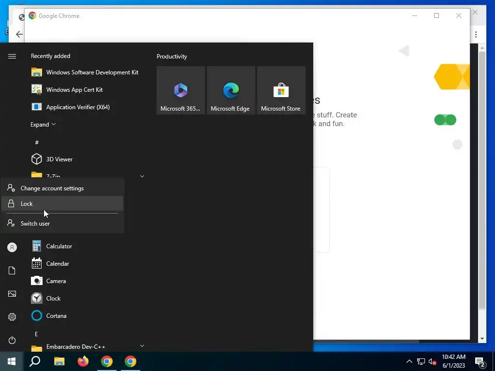
Task: Switch to second Chrome taskbar icon
Action: (x=131, y=361)
